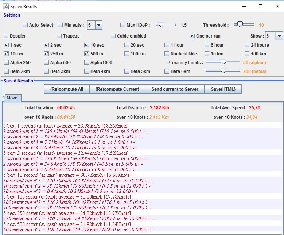Click the Min sats value field showing 6
The height and width of the screenshot is (235, 284).
[x=91, y=25]
